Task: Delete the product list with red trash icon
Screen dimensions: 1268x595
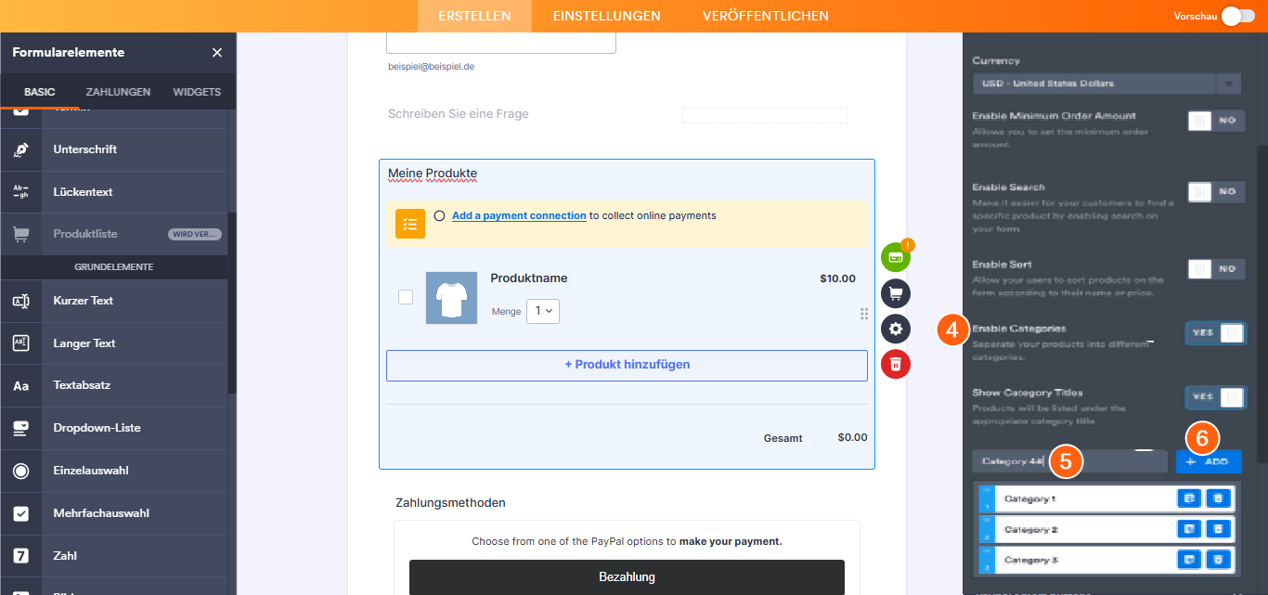Action: click(x=896, y=364)
